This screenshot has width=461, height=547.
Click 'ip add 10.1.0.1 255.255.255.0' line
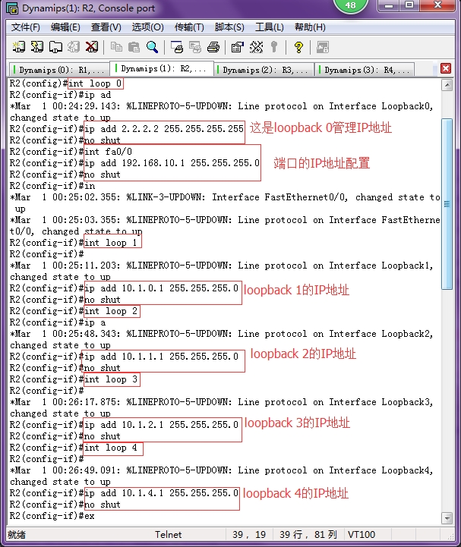click(161, 288)
